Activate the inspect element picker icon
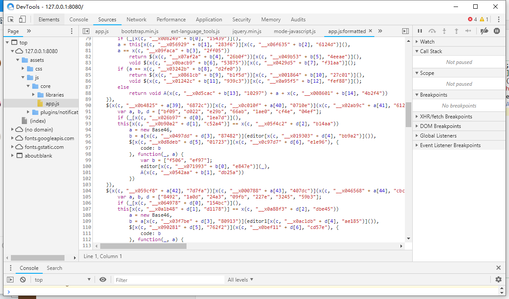Viewport: 509px width, 299px height. 11,20
